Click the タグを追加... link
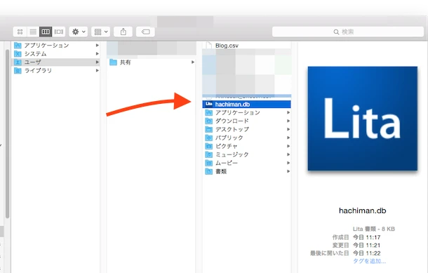 pos(369,261)
